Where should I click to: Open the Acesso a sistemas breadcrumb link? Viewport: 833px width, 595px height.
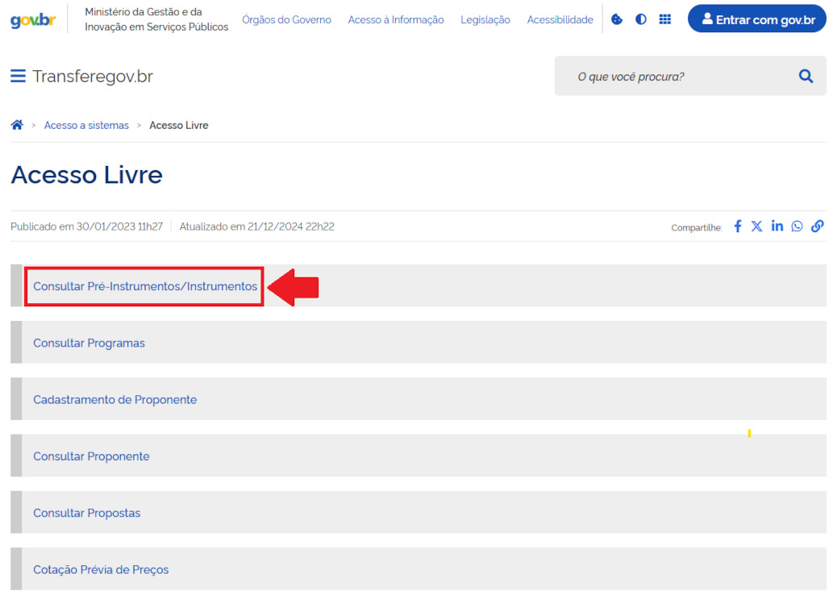[x=86, y=125]
